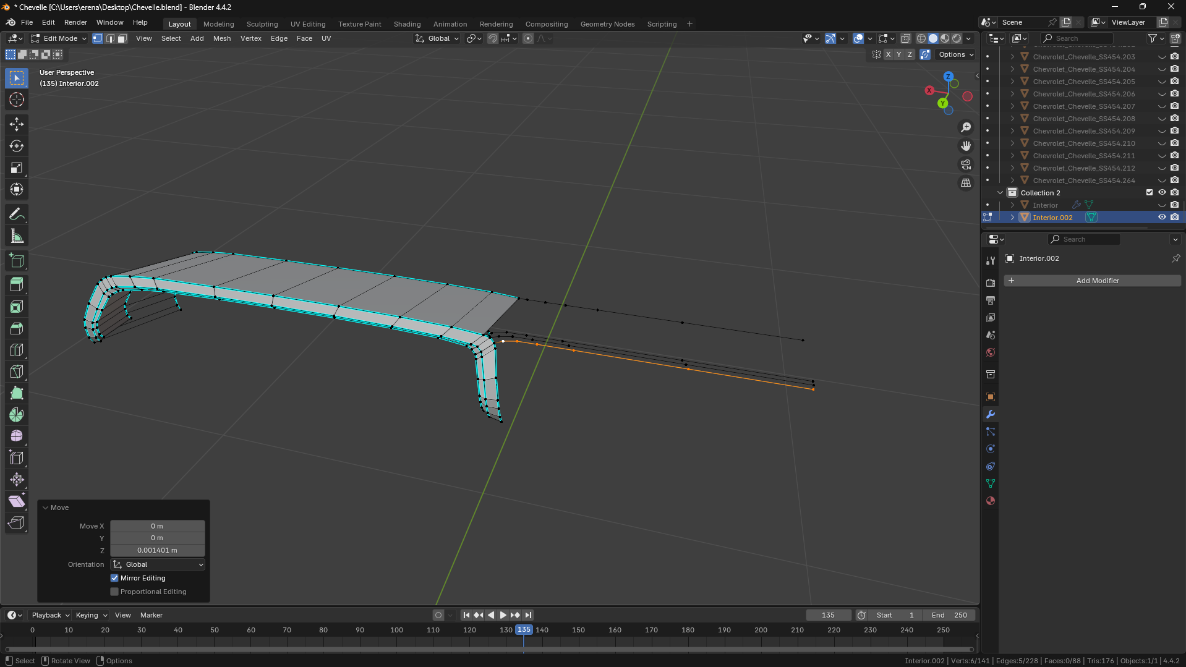Select the Measure ruler tool
Image resolution: width=1186 pixels, height=667 pixels.
click(17, 236)
